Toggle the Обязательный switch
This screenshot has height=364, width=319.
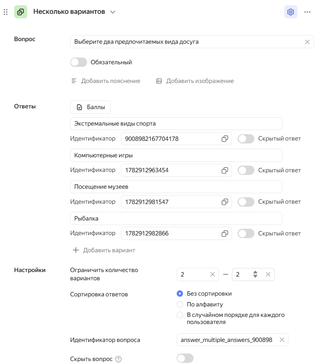(x=79, y=62)
